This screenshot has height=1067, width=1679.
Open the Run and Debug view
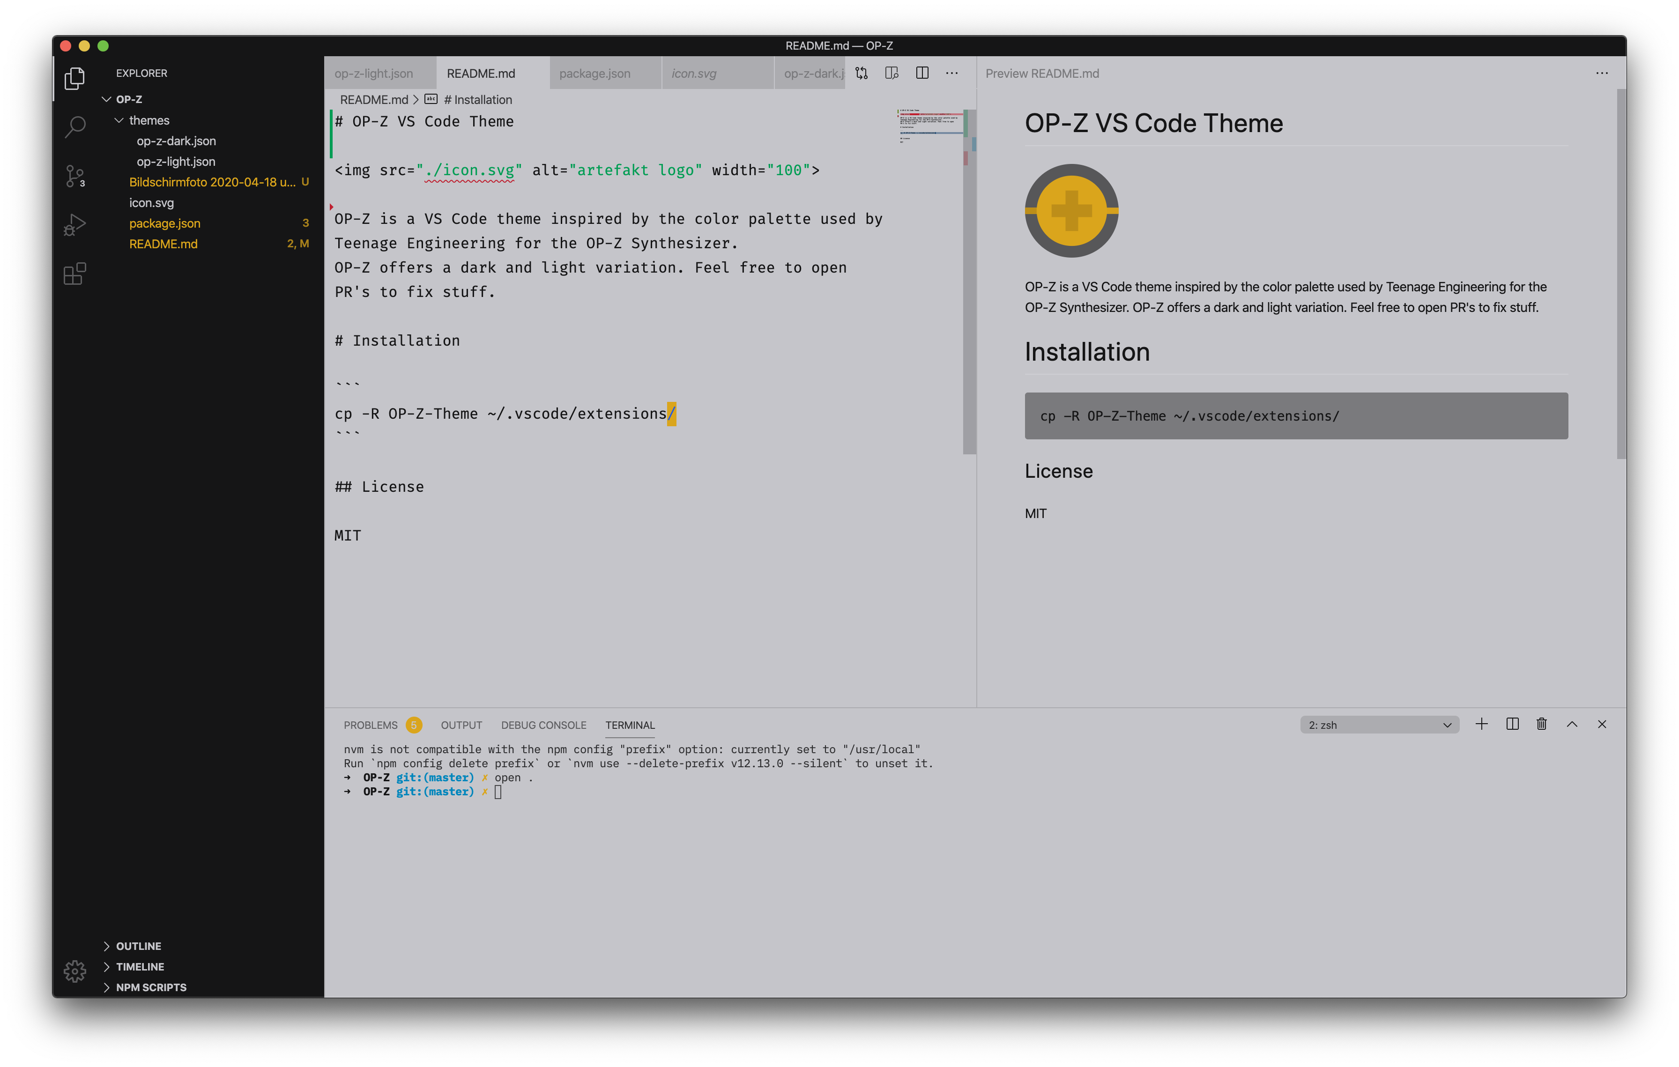(74, 224)
